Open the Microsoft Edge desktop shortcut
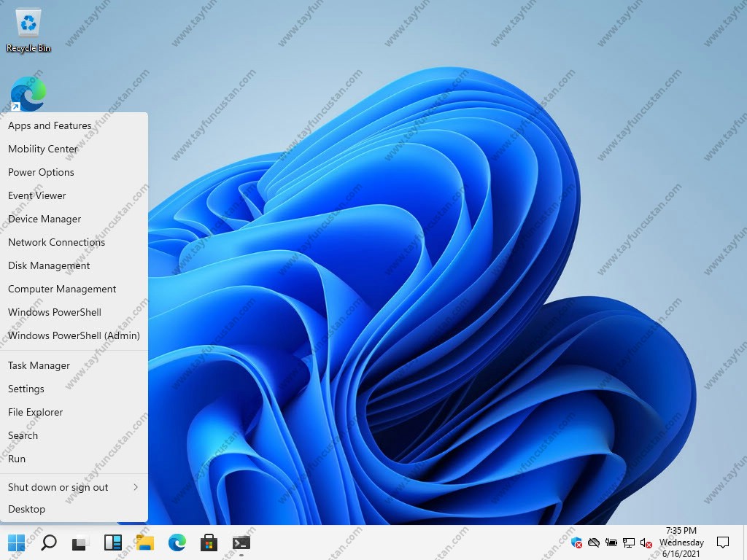The image size is (747, 560). [28, 94]
